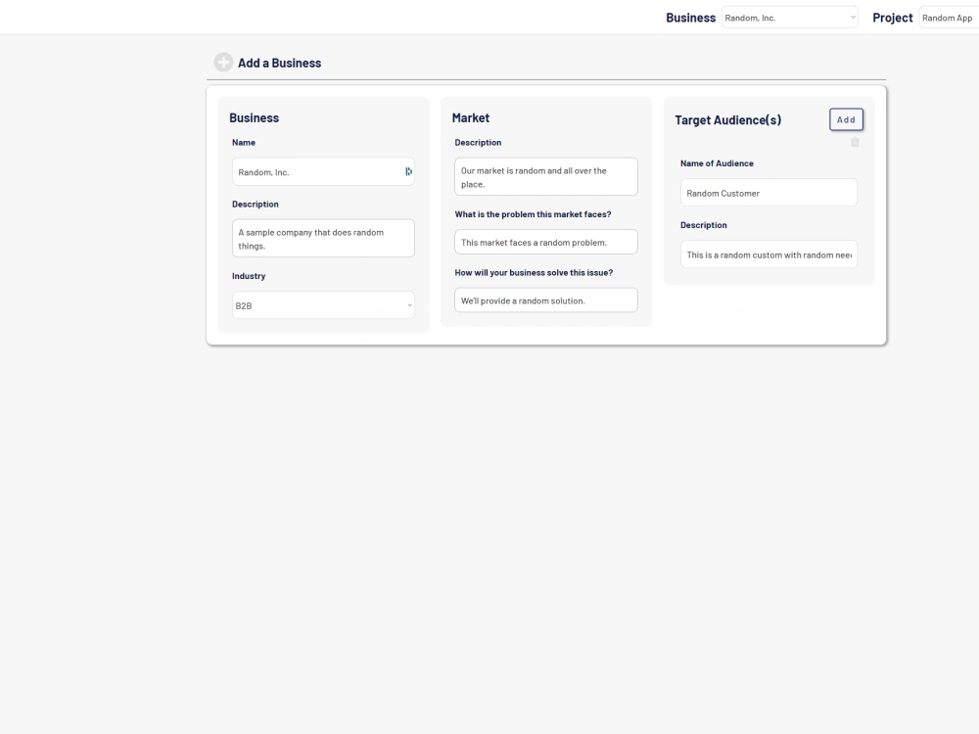Select the Project header menu item
The width and height of the screenshot is (979, 734).
(x=892, y=17)
